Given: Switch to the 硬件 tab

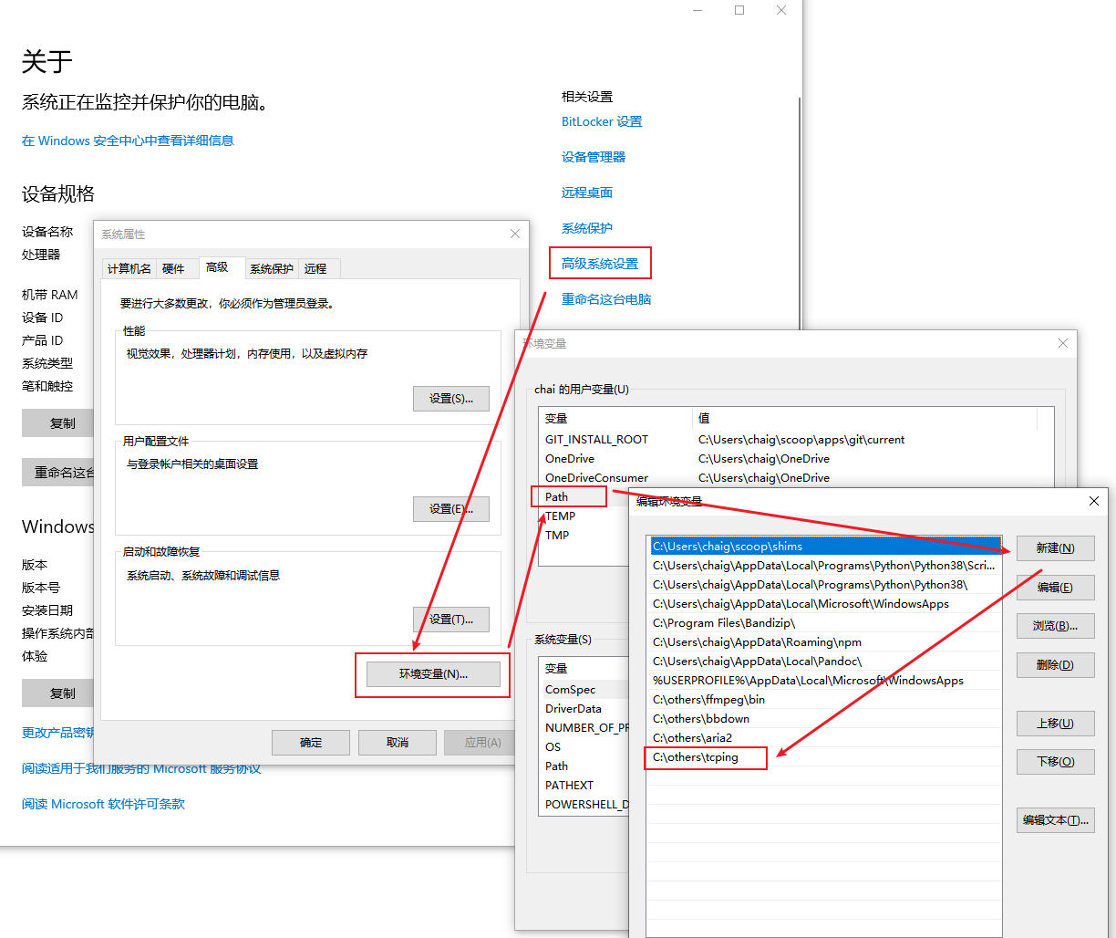Looking at the screenshot, I should pyautogui.click(x=173, y=268).
